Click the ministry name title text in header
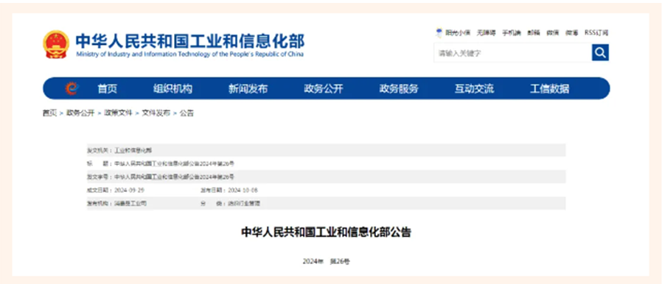The image size is (662, 284). pos(190,41)
